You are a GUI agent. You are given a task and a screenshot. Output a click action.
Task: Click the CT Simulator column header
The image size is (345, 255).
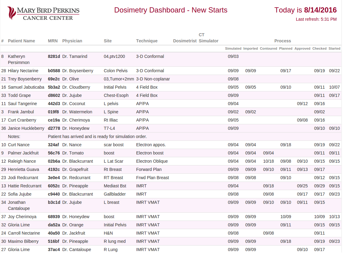tap(209, 38)
